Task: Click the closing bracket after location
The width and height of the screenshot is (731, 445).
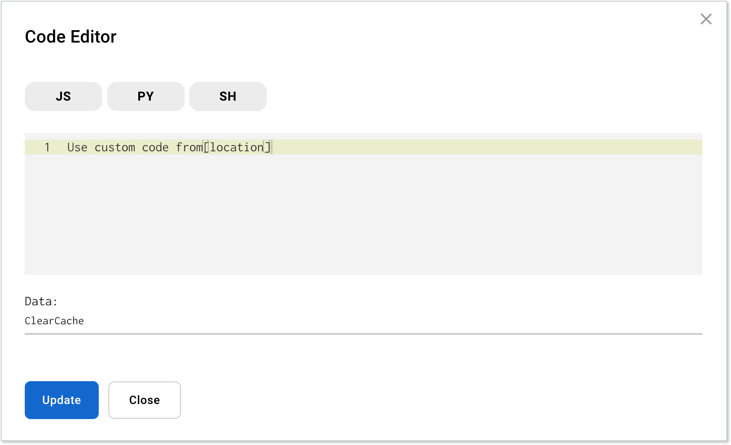Action: pyautogui.click(x=268, y=147)
